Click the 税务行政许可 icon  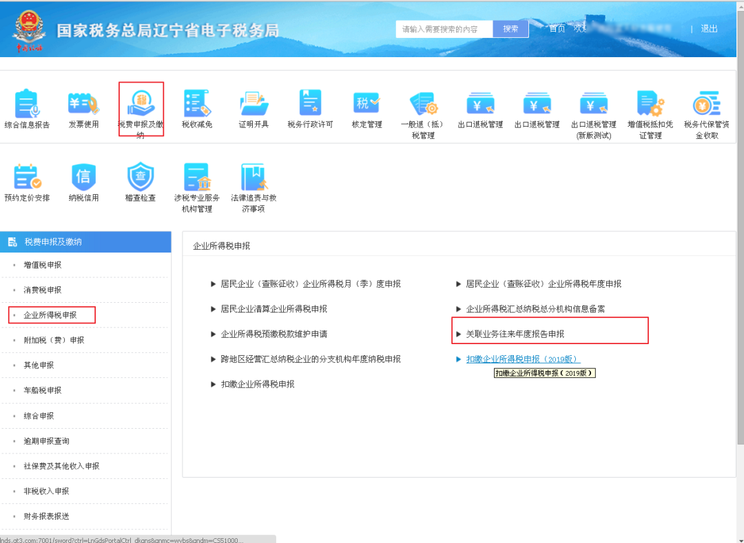click(310, 104)
